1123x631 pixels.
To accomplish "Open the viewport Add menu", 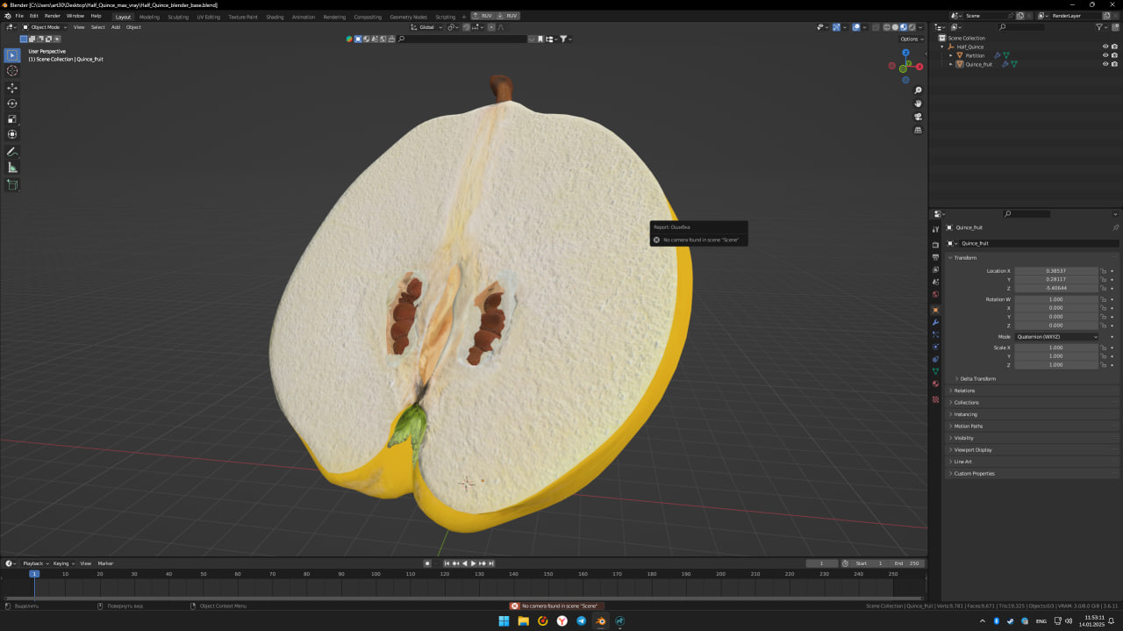I will click(x=115, y=27).
